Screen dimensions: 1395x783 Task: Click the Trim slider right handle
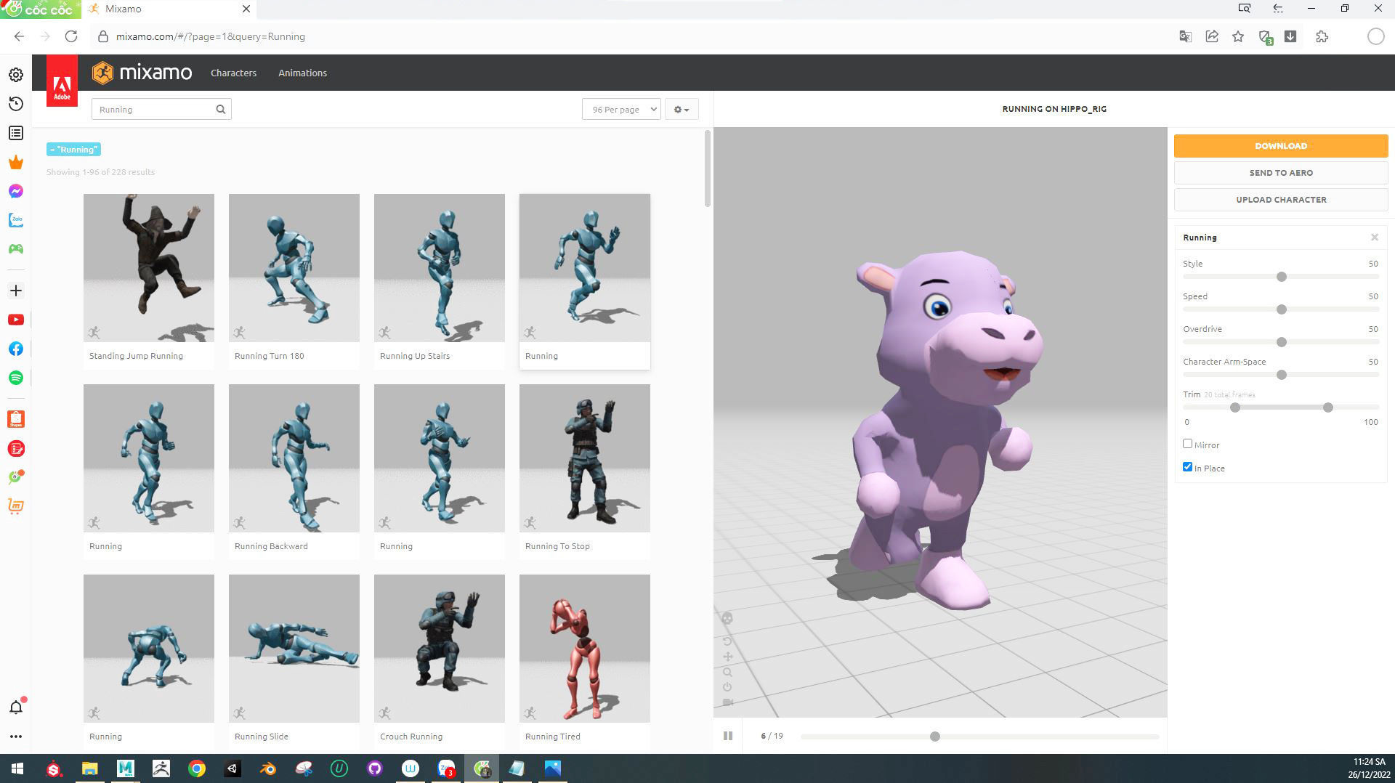[1328, 407]
